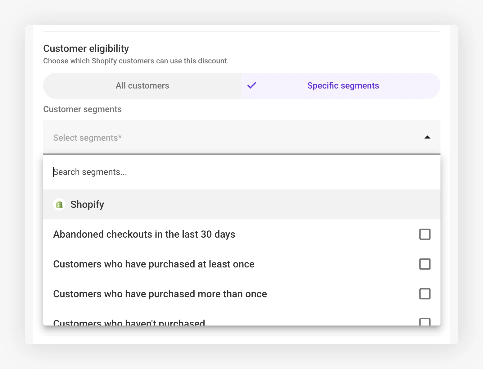Select the Specific segments option
The height and width of the screenshot is (369, 483).
(341, 86)
